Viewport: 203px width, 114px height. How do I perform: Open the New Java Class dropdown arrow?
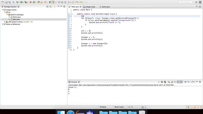pyautogui.click(x=36, y=2)
